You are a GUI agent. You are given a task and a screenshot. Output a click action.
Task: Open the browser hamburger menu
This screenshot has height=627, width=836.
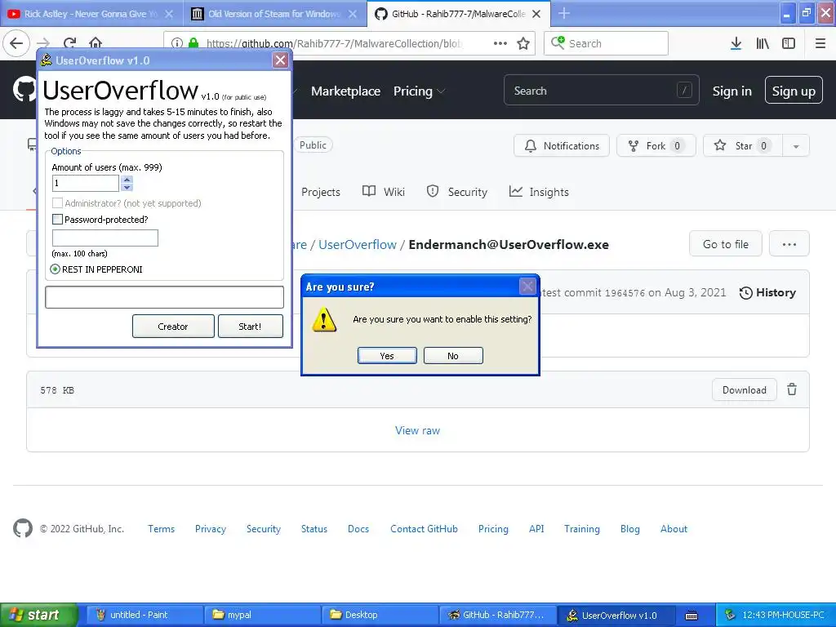click(x=820, y=43)
